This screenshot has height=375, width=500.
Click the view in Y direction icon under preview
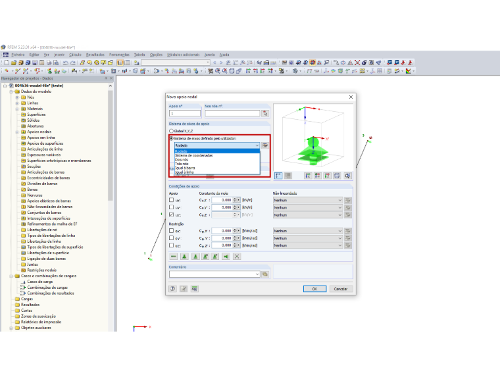(x=318, y=176)
